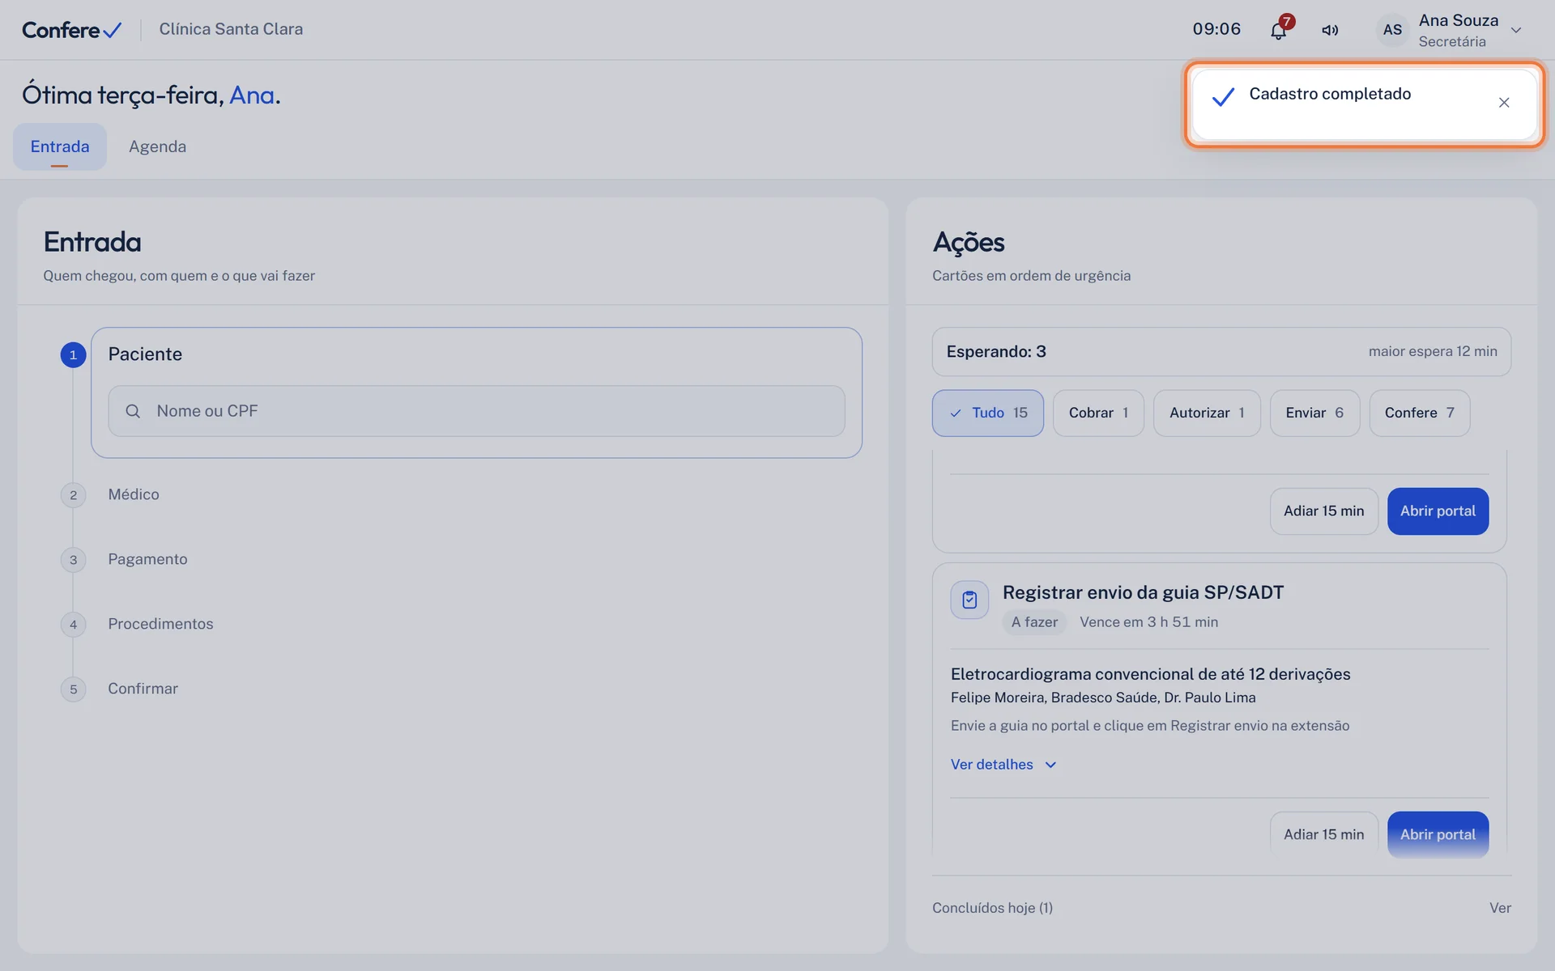1555x971 pixels.
Task: Filter actions by Cobrar
Action: tap(1098, 413)
